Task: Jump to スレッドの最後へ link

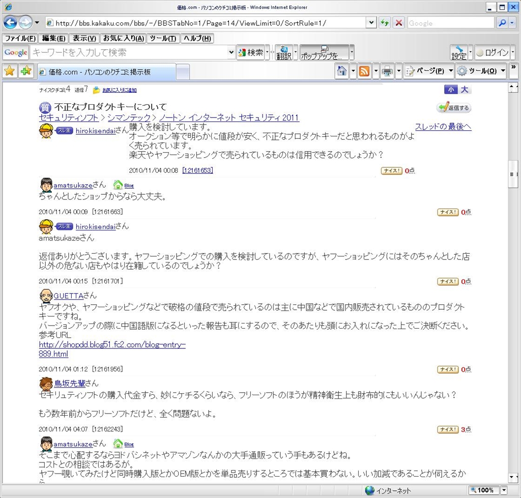Action: click(443, 127)
